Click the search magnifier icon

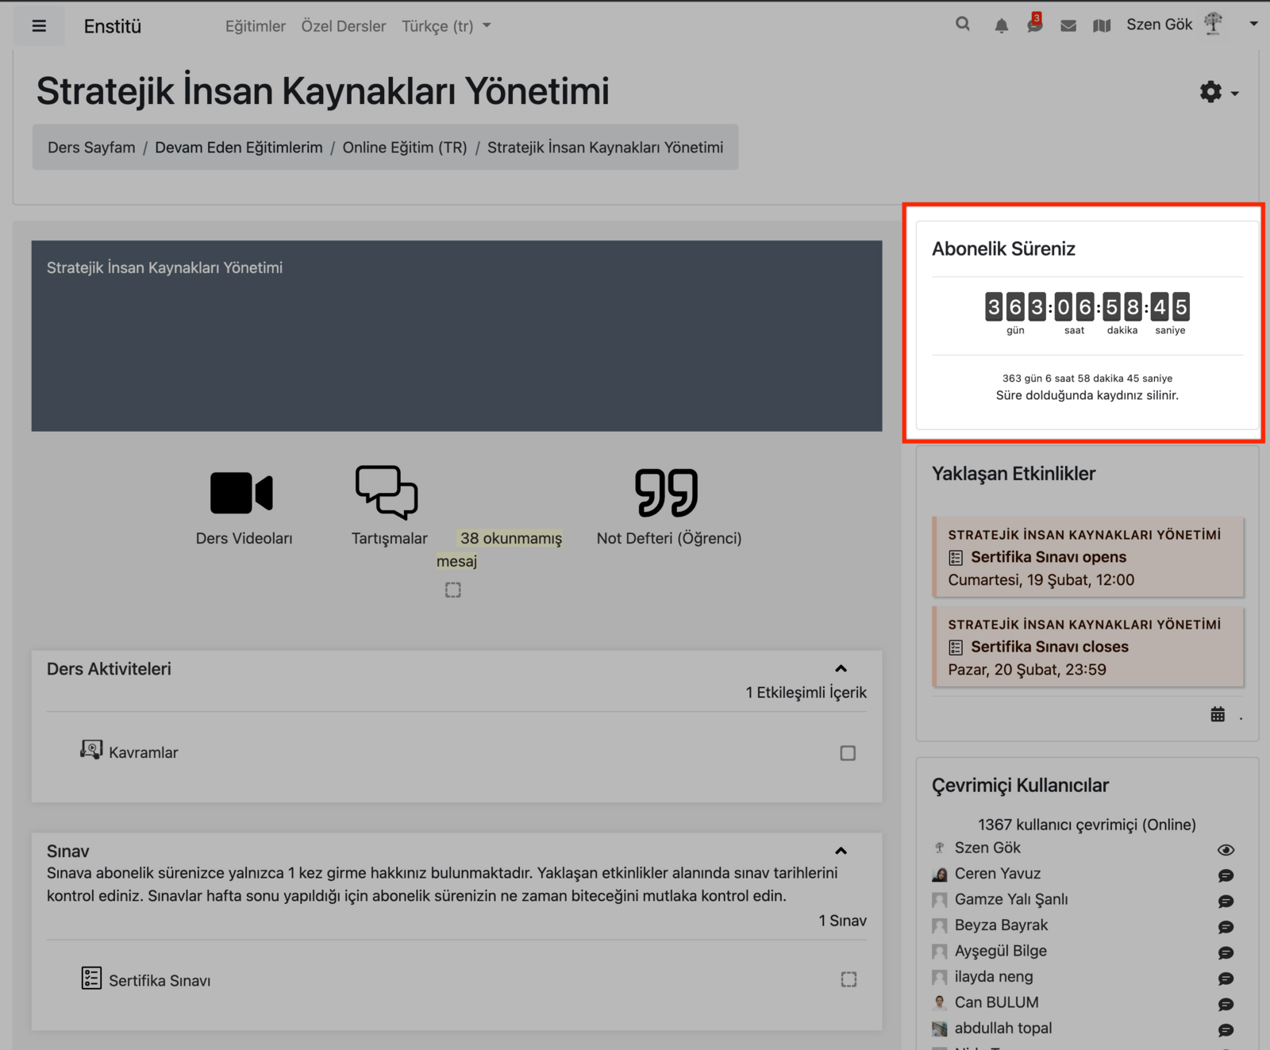(x=962, y=25)
